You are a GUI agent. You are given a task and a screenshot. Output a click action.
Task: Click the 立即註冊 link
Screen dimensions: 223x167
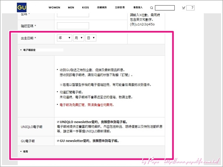pyautogui.click(x=120, y=7)
